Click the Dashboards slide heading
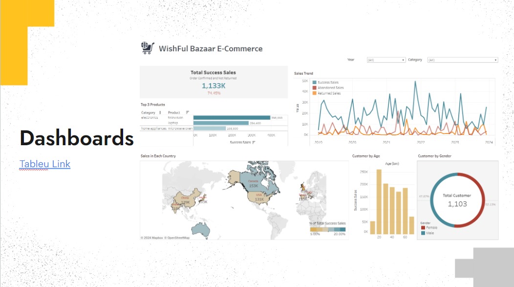 77,138
